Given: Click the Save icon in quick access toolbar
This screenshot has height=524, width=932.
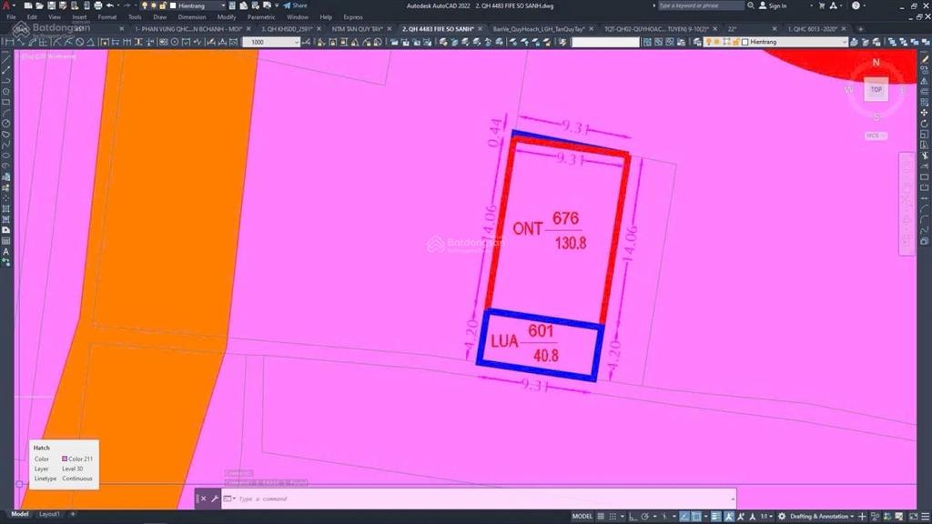Looking at the screenshot, I should [51, 5].
